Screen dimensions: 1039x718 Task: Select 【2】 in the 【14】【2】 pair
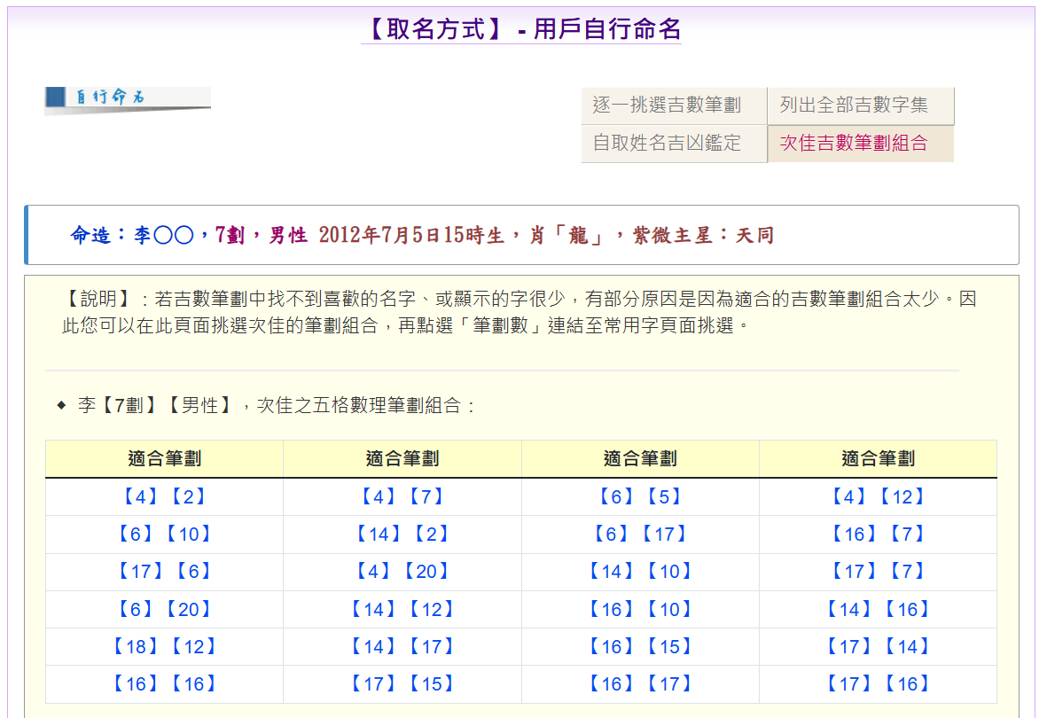432,534
